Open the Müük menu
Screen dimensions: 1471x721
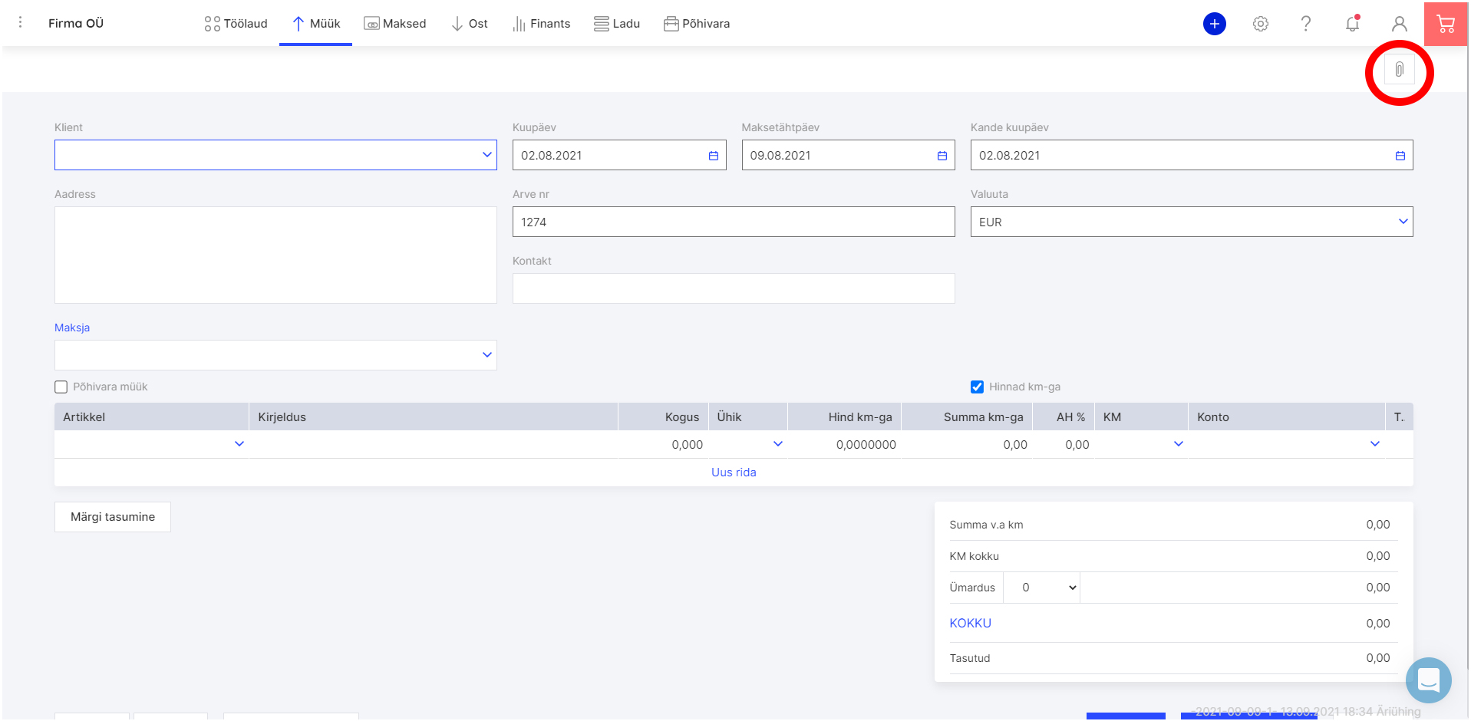pyautogui.click(x=315, y=24)
